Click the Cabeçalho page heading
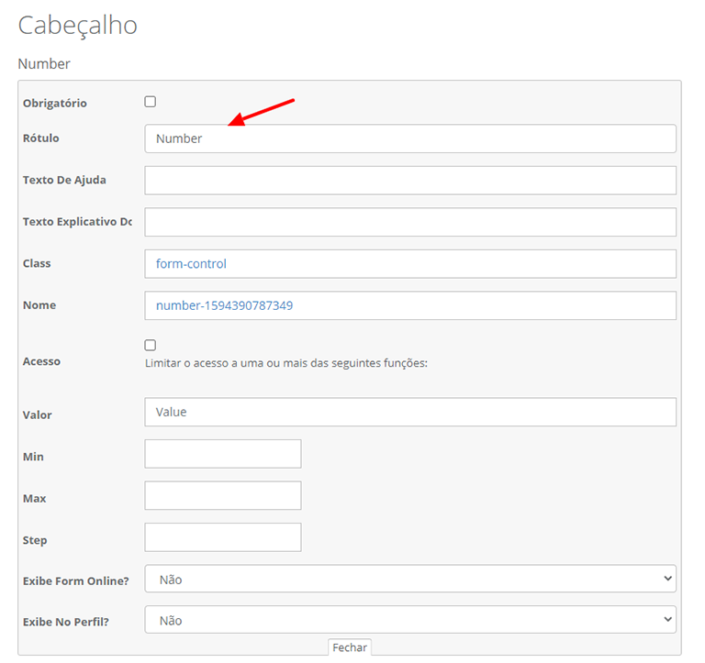This screenshot has height=663, width=705. click(78, 26)
